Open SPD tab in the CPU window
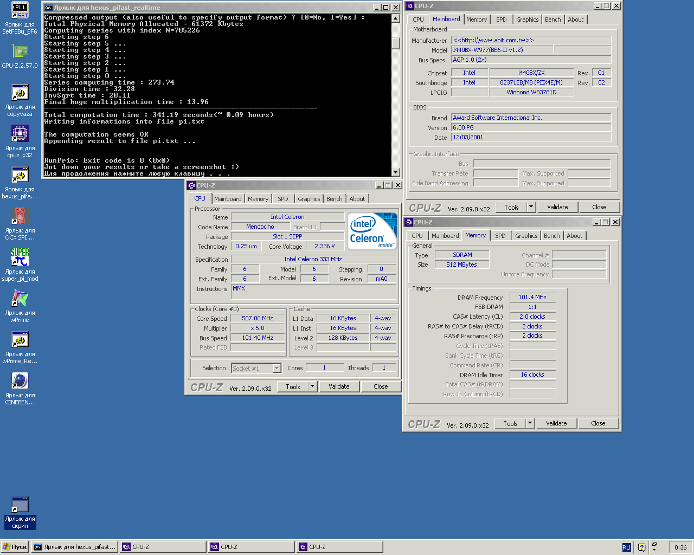This screenshot has width=694, height=555. [x=283, y=199]
